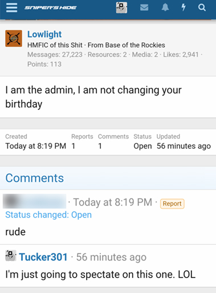
Task: Open Tucker301's profile link
Action: (43, 257)
